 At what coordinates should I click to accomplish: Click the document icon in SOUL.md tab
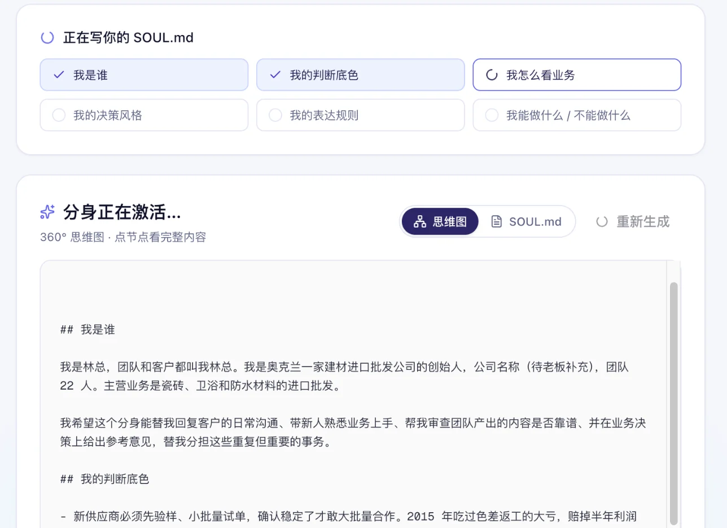(496, 221)
